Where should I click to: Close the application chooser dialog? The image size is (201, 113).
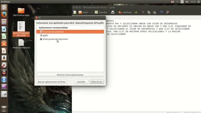pyautogui.click(x=37, y=18)
